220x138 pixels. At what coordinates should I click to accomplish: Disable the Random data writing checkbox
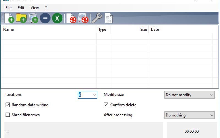click(x=8, y=105)
